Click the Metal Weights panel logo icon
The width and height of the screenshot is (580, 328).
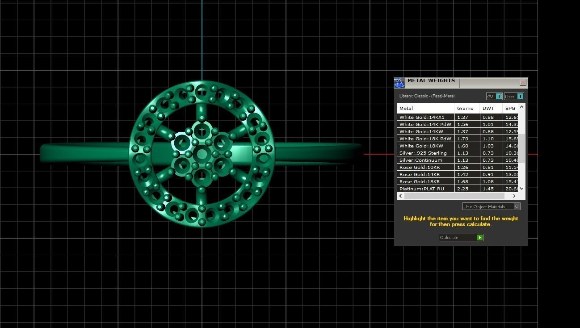coord(399,83)
